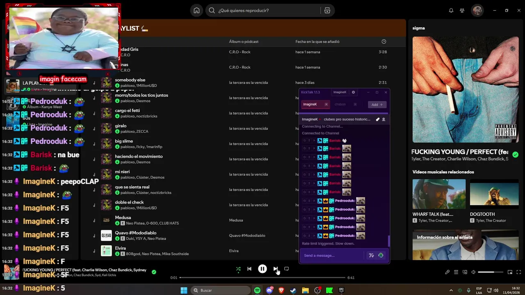Open 'Información sobre el artista' card
The image size is (525, 295).
(466, 245)
